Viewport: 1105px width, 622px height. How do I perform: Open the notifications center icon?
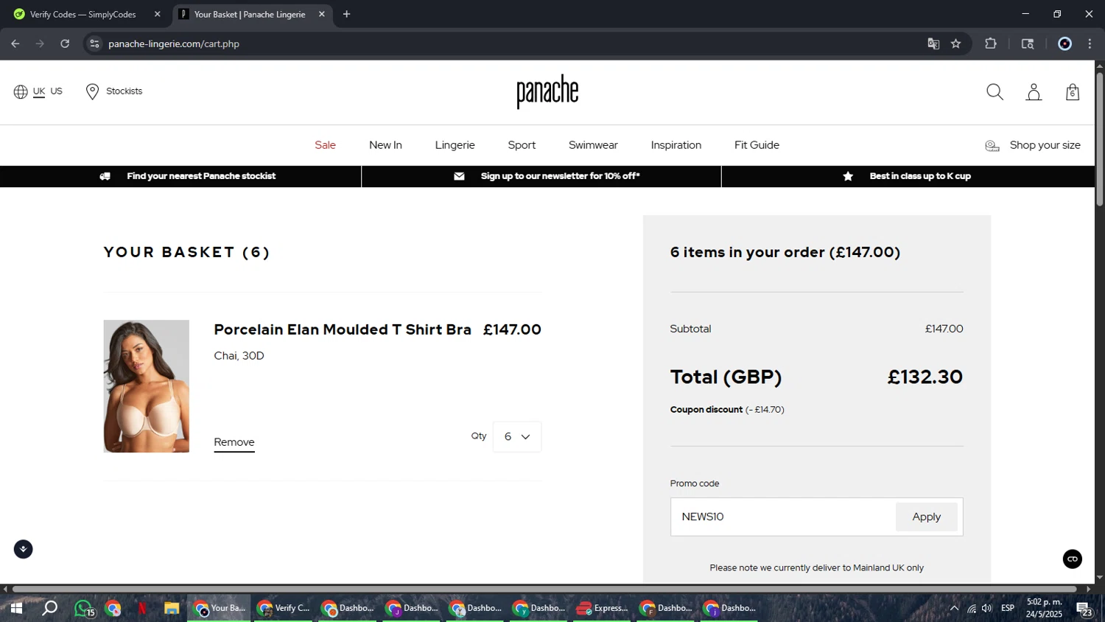(1084, 609)
